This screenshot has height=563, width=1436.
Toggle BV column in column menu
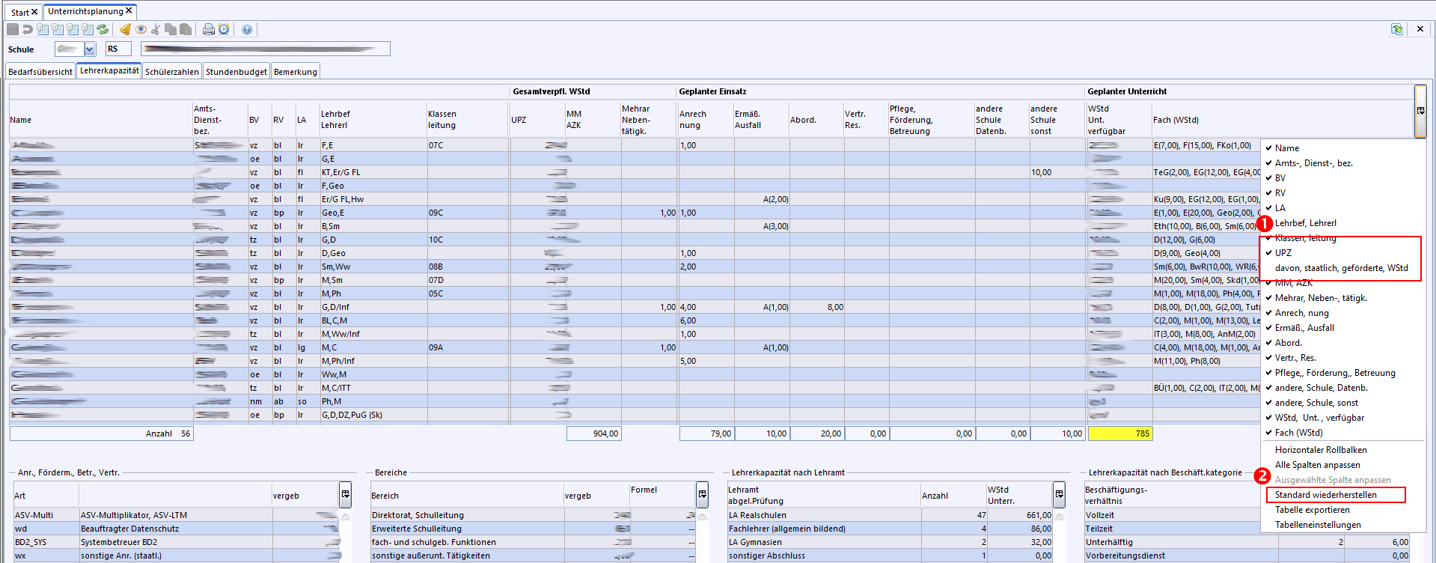point(1280,178)
